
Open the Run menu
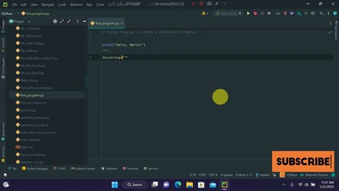tap(90, 4)
